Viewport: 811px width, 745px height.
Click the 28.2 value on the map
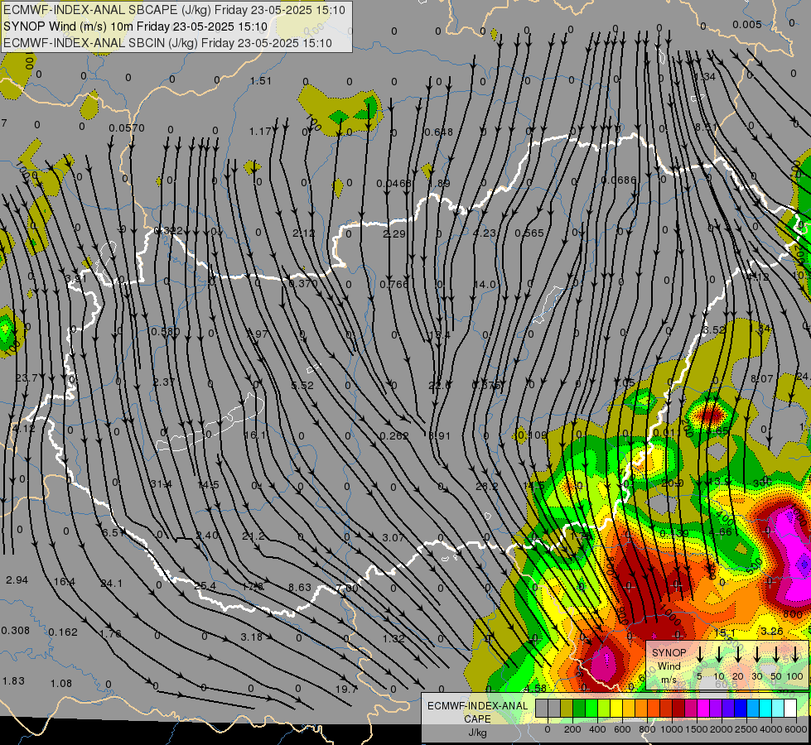click(487, 487)
